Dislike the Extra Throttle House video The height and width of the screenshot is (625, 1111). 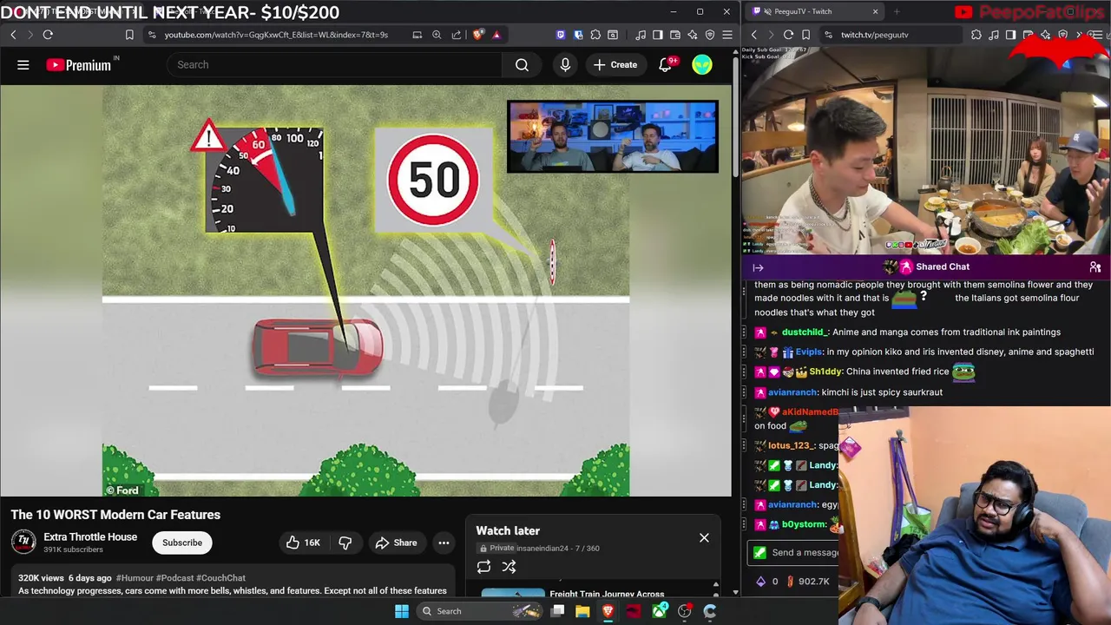pyautogui.click(x=345, y=543)
